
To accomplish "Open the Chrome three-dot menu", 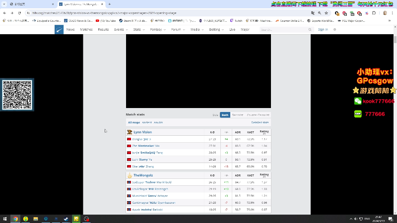I will point(392,13).
